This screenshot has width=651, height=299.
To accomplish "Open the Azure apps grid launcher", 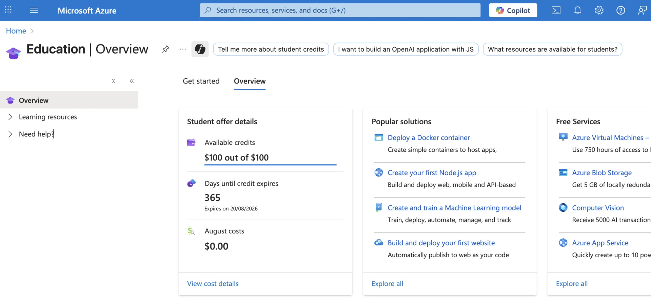I will click(x=8, y=10).
